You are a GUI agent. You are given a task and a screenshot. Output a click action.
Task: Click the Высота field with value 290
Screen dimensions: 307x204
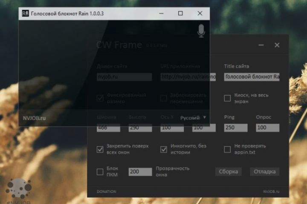point(140,127)
